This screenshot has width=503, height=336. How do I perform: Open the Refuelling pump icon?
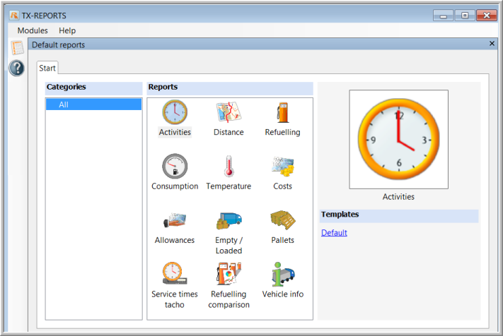[282, 112]
